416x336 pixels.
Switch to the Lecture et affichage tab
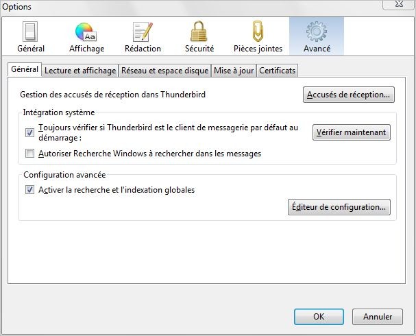point(80,71)
